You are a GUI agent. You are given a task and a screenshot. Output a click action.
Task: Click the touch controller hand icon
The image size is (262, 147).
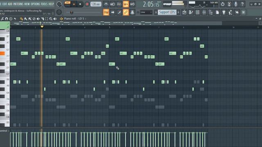(237, 12)
